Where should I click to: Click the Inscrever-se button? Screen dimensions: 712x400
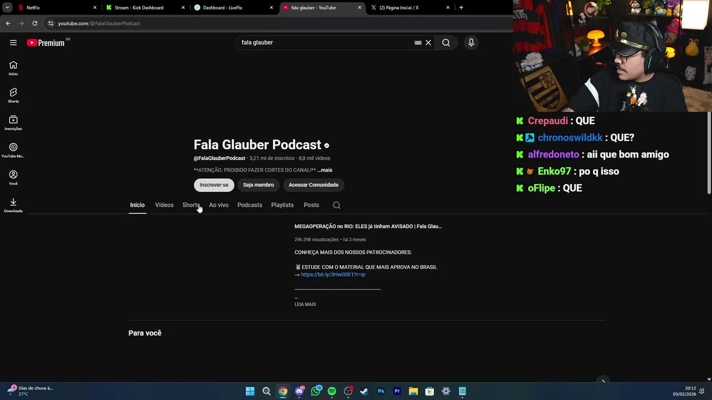coord(214,185)
